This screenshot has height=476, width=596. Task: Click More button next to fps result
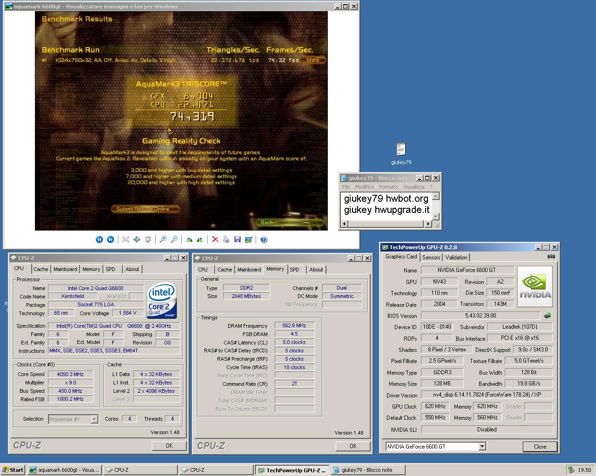point(313,60)
